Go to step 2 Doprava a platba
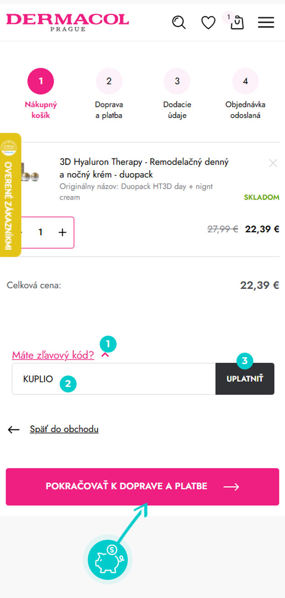 pyautogui.click(x=109, y=94)
